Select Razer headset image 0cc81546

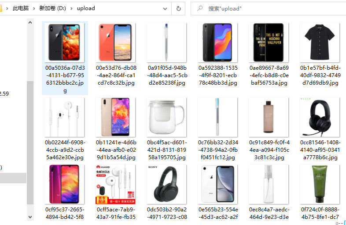pyautogui.click(x=320, y=117)
